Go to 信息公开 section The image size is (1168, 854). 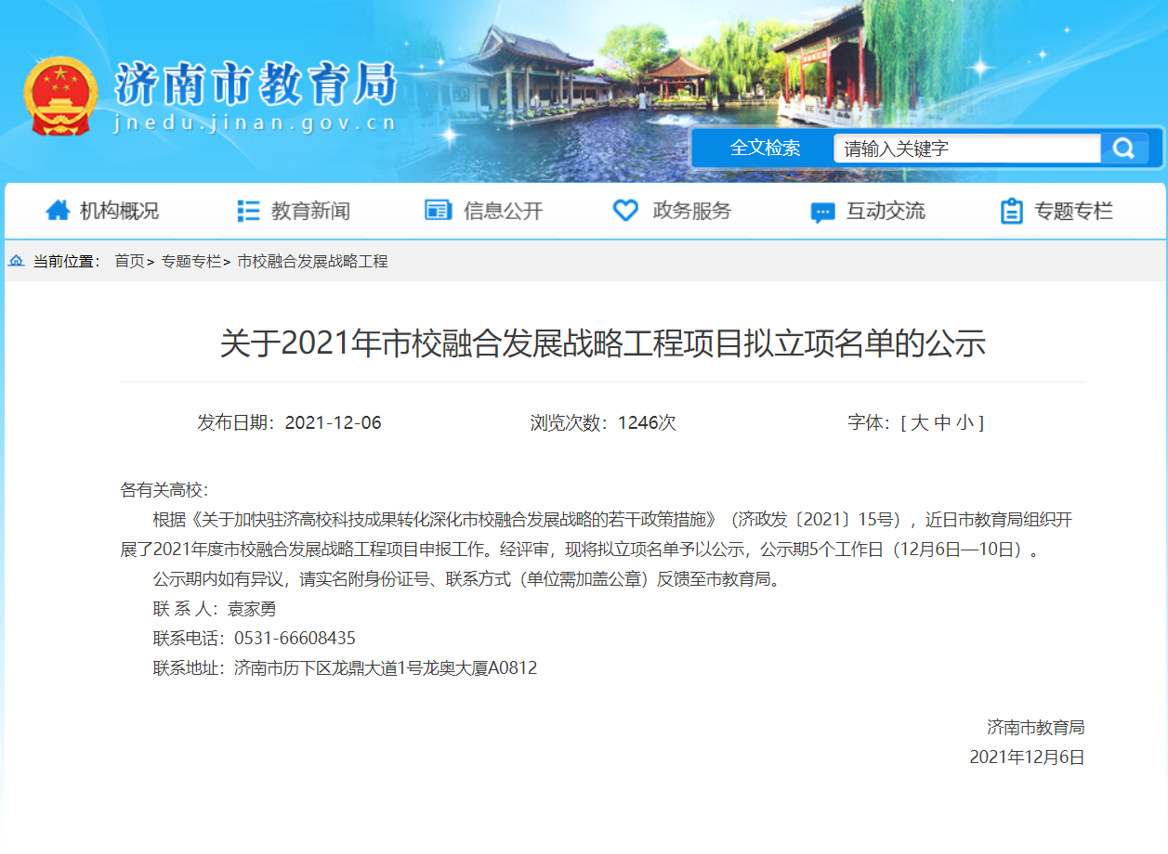pos(503,211)
